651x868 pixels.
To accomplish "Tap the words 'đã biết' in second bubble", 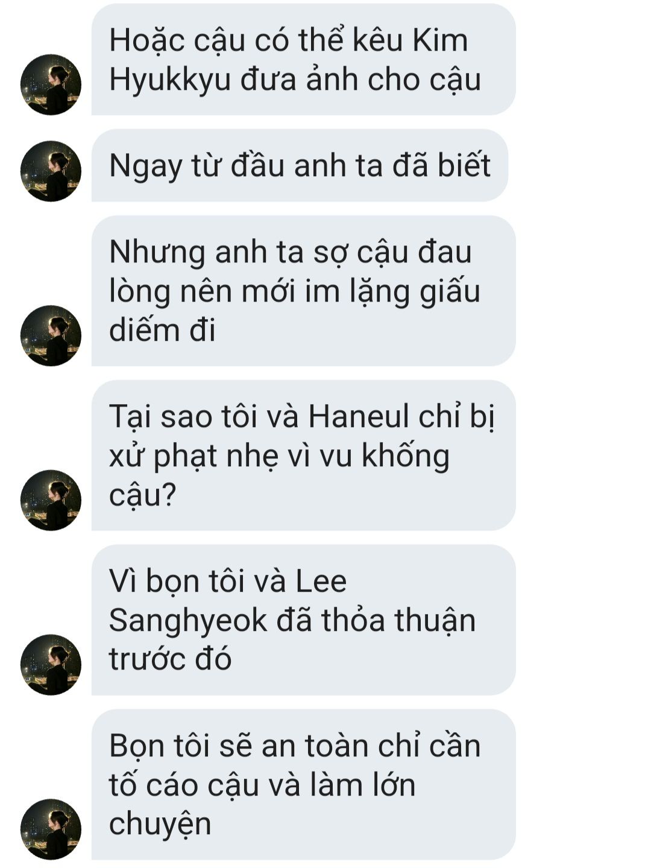I will coord(442,165).
